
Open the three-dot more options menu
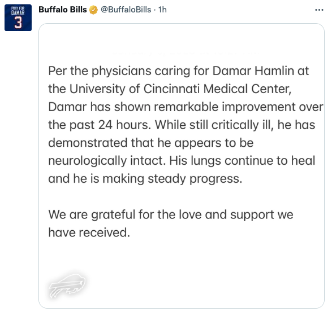point(319,10)
